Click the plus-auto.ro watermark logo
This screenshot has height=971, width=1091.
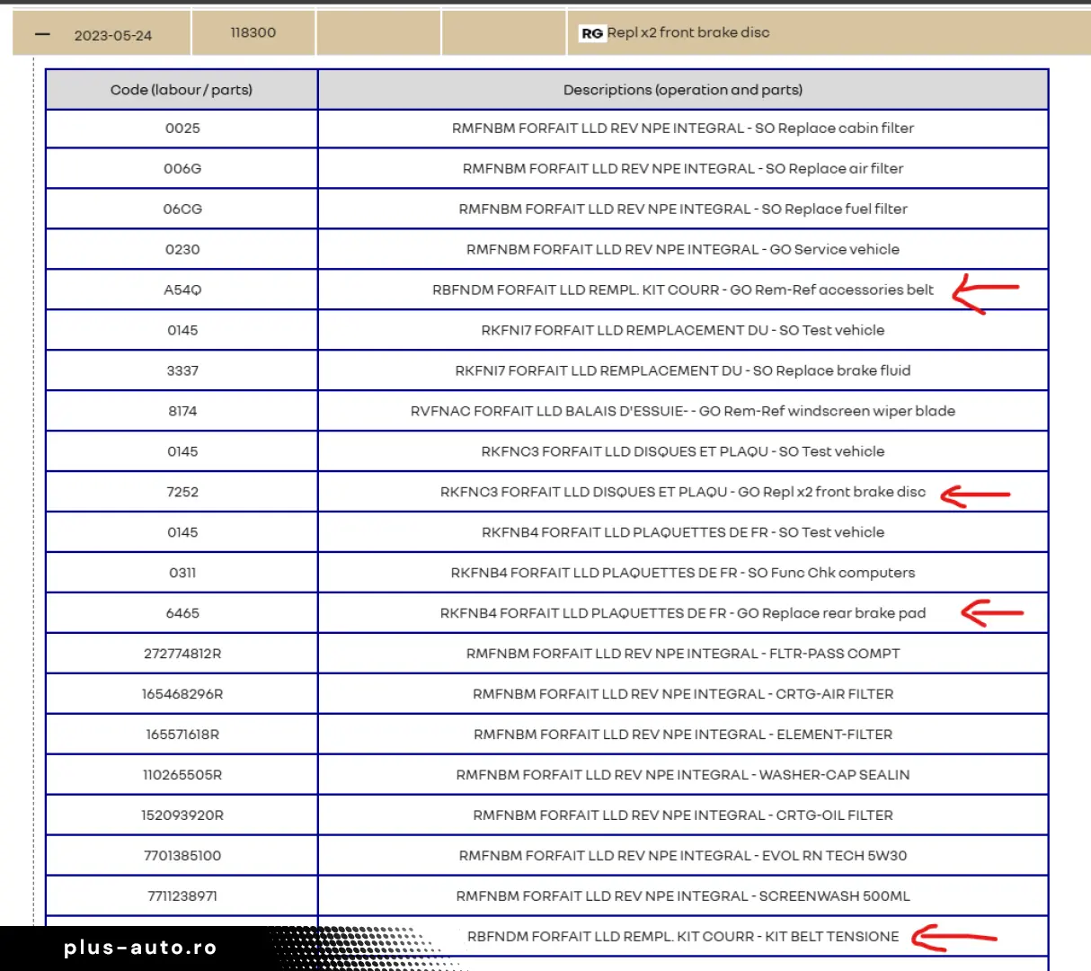pyautogui.click(x=140, y=948)
